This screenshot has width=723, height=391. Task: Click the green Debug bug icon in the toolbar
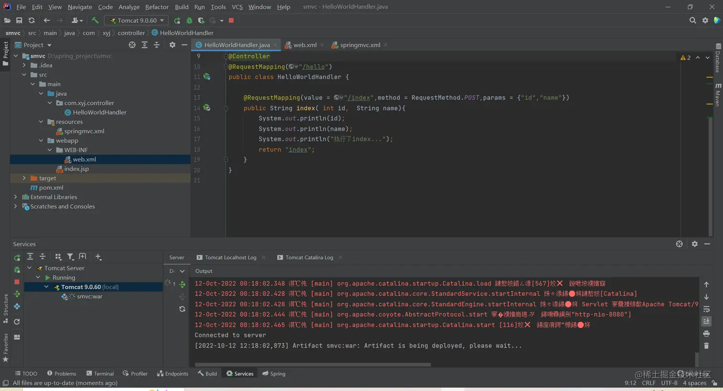pos(189,21)
